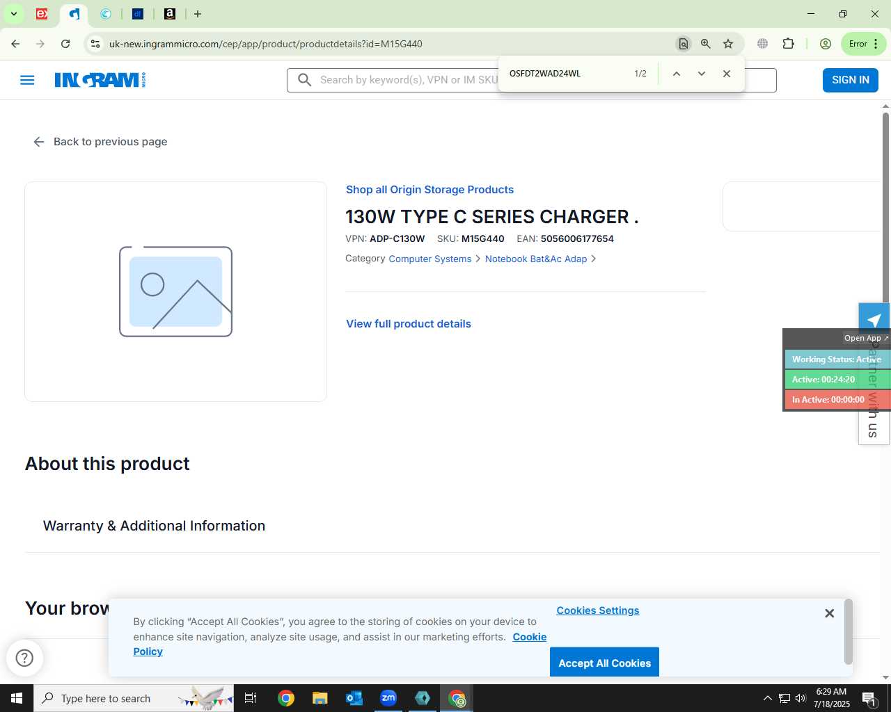Open the Chrome profile icon

tap(826, 44)
